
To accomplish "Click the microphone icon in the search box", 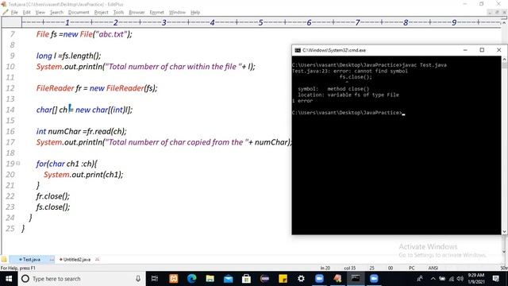I will [138, 279].
